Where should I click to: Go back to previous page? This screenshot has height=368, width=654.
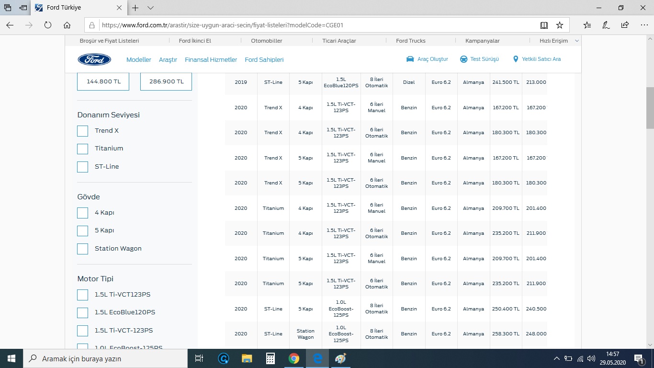tap(10, 25)
